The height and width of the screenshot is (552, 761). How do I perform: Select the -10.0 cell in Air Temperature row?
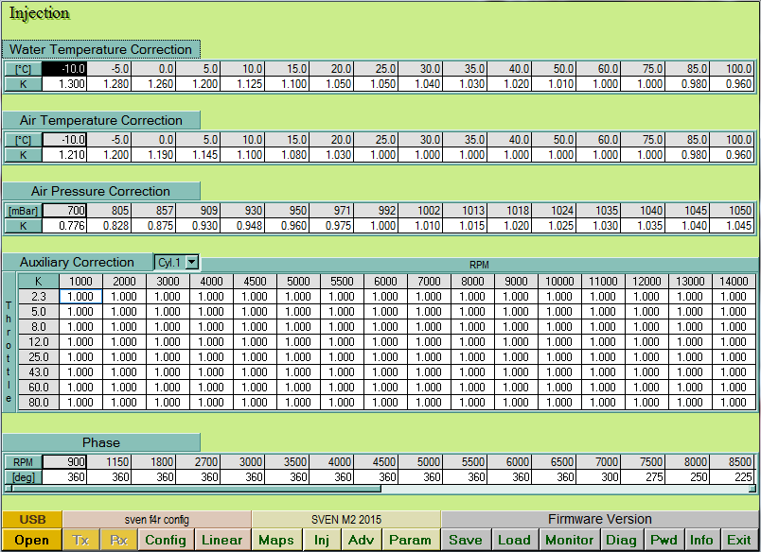(64, 140)
